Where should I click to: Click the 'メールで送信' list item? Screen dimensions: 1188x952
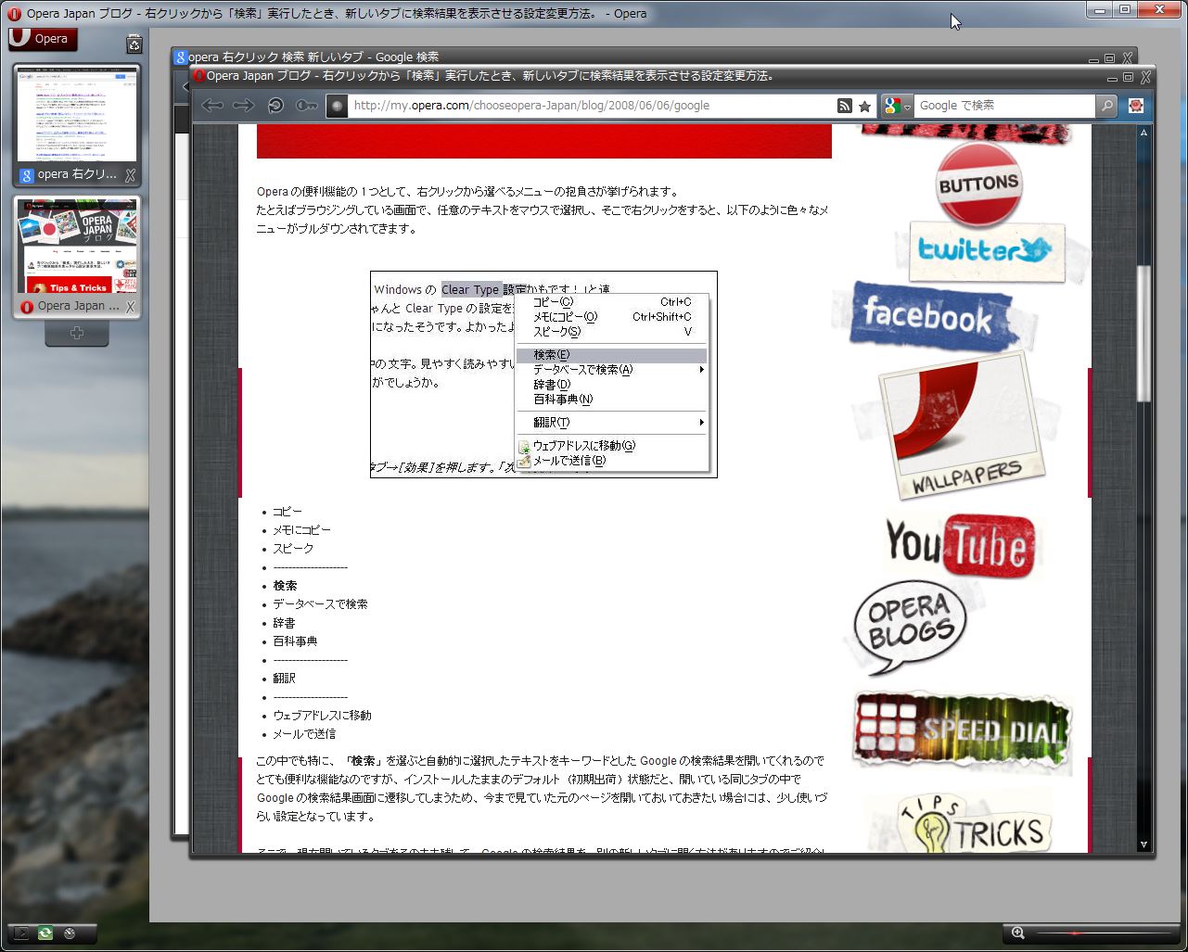(x=304, y=734)
